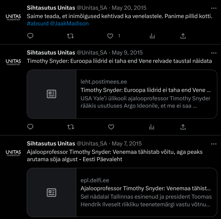Open more options on May 20 tweet
The image size is (221, 219).
click(214, 8)
